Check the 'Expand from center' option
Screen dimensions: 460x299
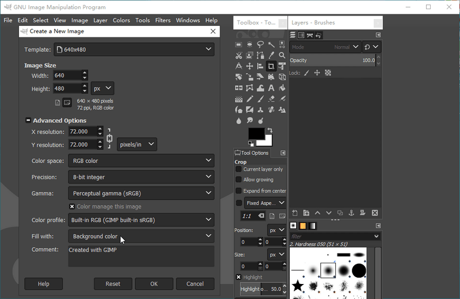[239, 191]
